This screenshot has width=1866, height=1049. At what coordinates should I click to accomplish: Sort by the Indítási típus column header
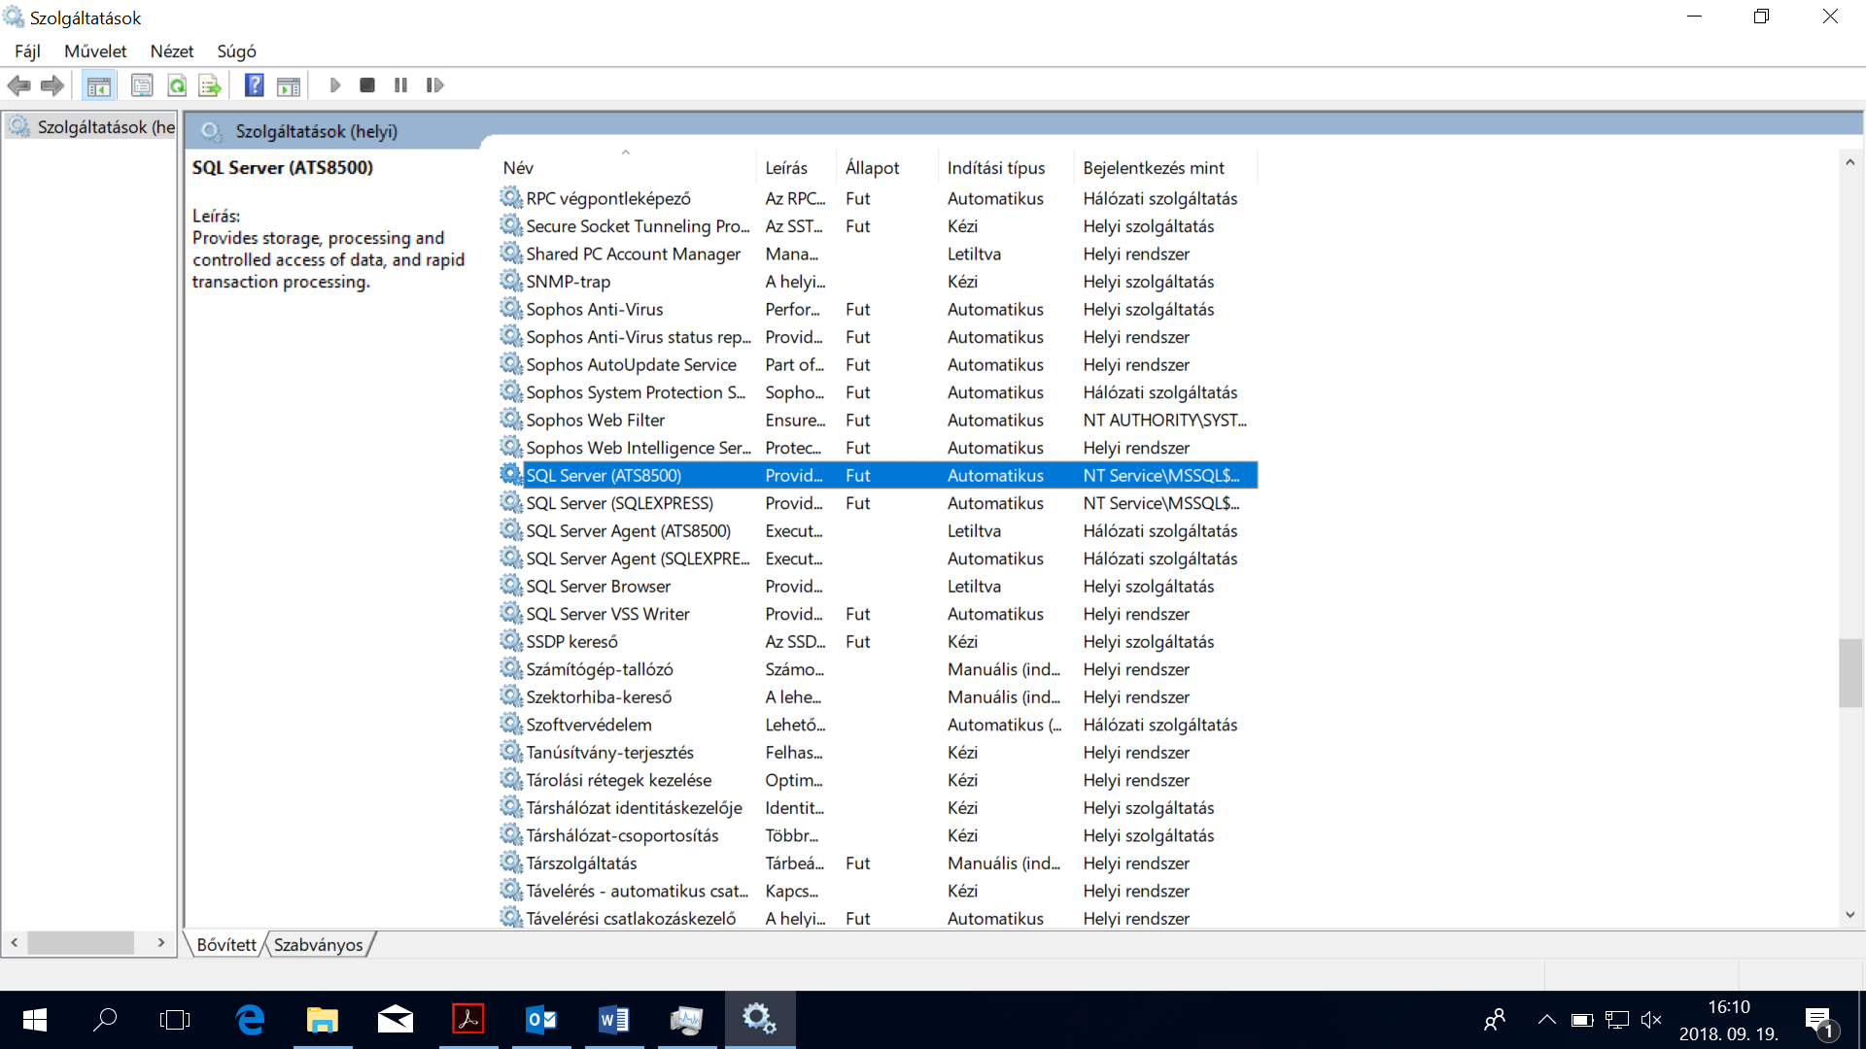point(1006,168)
